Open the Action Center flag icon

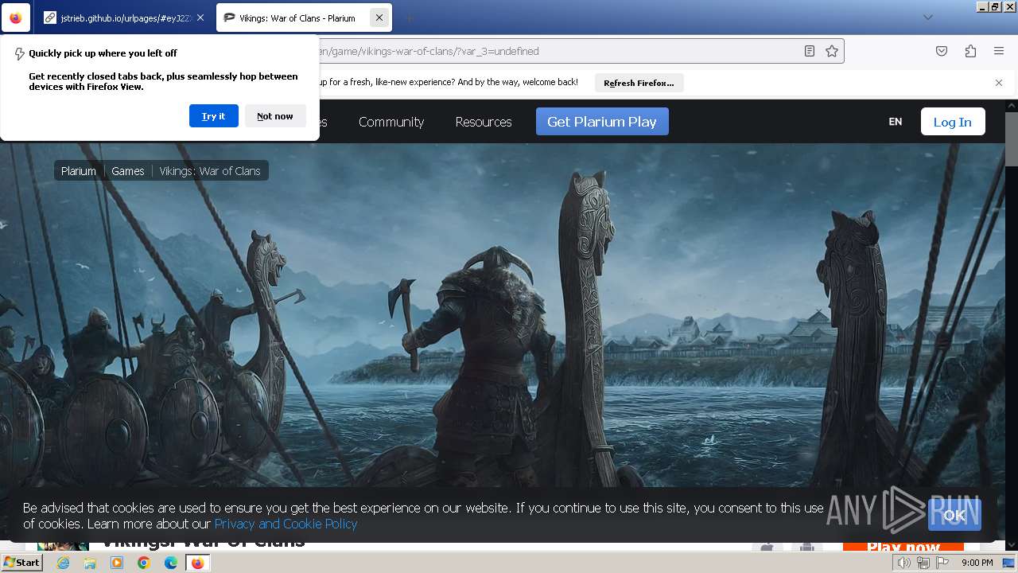coord(942,563)
